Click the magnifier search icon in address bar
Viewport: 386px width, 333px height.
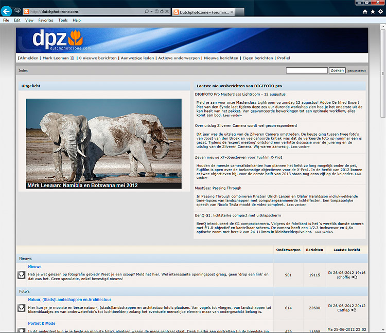click(x=147, y=11)
